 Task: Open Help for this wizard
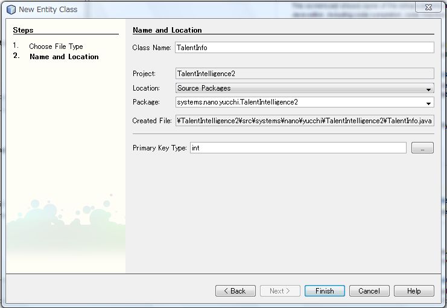tap(414, 291)
